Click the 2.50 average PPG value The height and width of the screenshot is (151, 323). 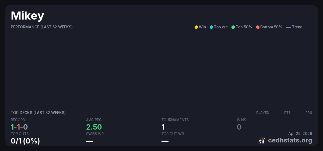(94, 127)
